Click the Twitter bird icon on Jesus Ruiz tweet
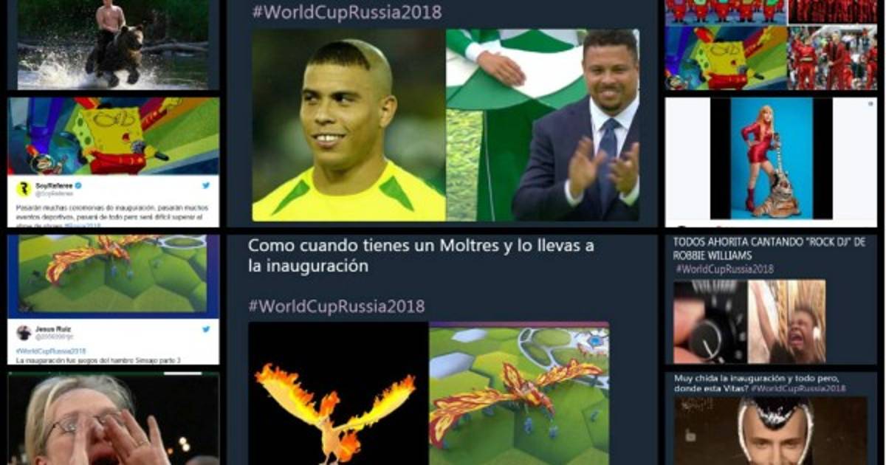The height and width of the screenshot is (465, 886). pyautogui.click(x=206, y=329)
